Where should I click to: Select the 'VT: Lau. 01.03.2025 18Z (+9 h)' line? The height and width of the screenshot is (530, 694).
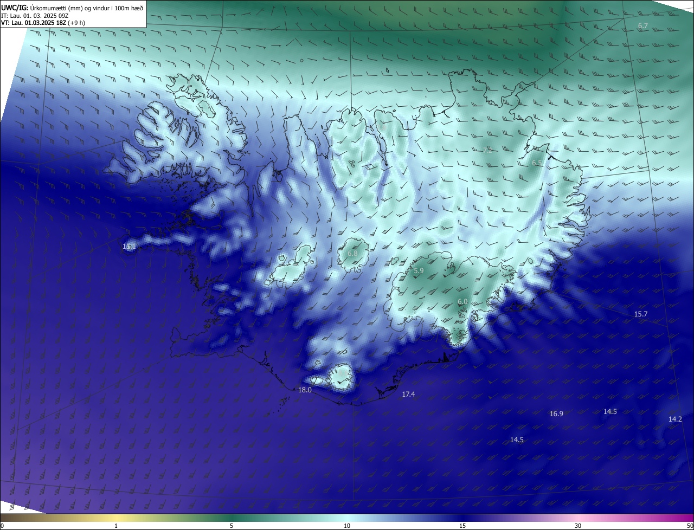pyautogui.click(x=43, y=23)
